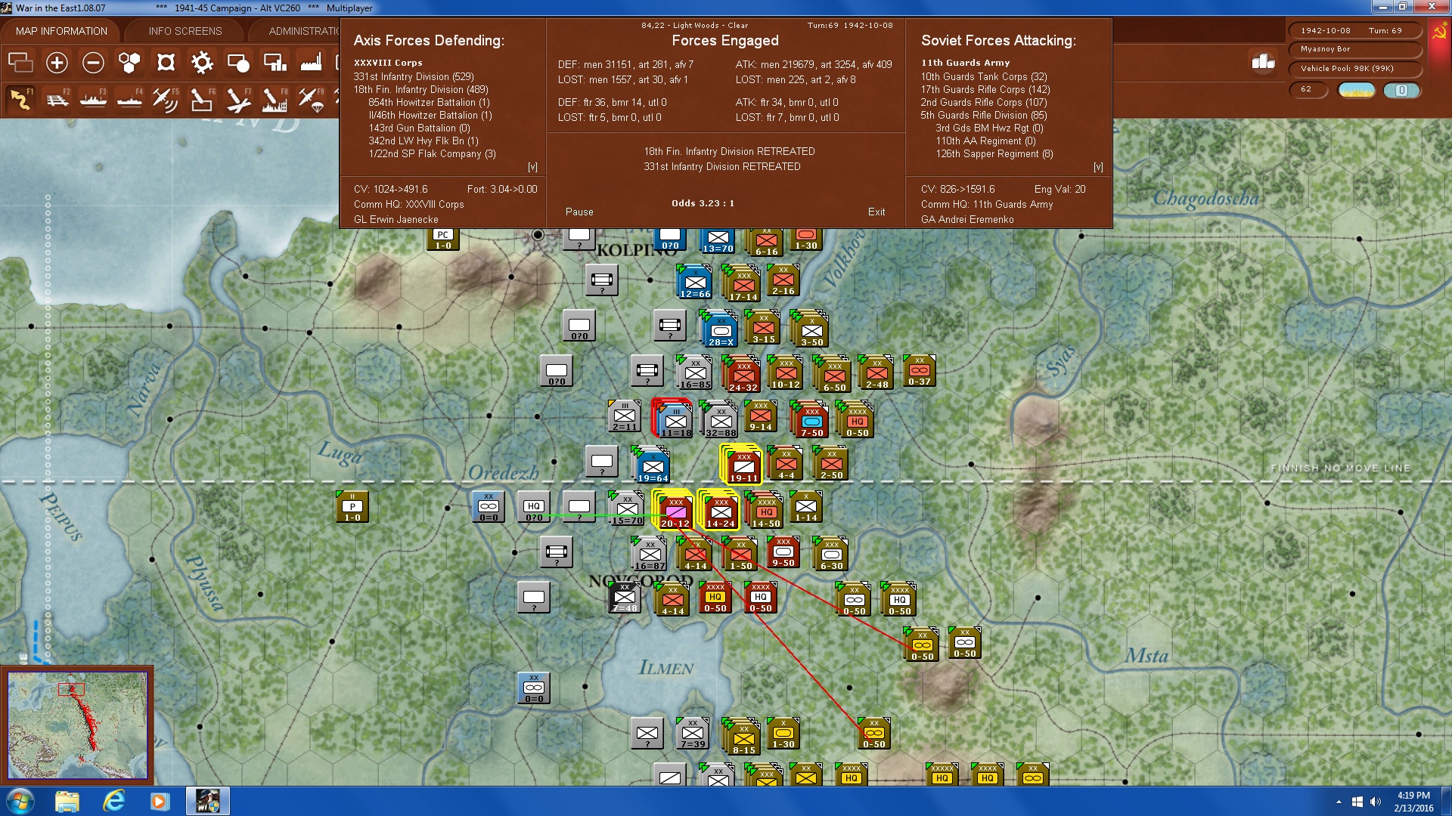Select F5 air recon mode
The width and height of the screenshot is (1452, 816).
pos(166,99)
